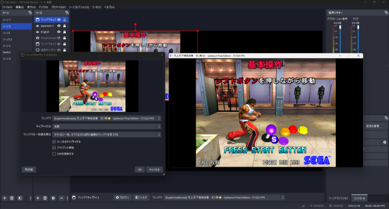Show the SnapCamera source
Viewport: 389px width, 209px height.
[x=59, y=38]
